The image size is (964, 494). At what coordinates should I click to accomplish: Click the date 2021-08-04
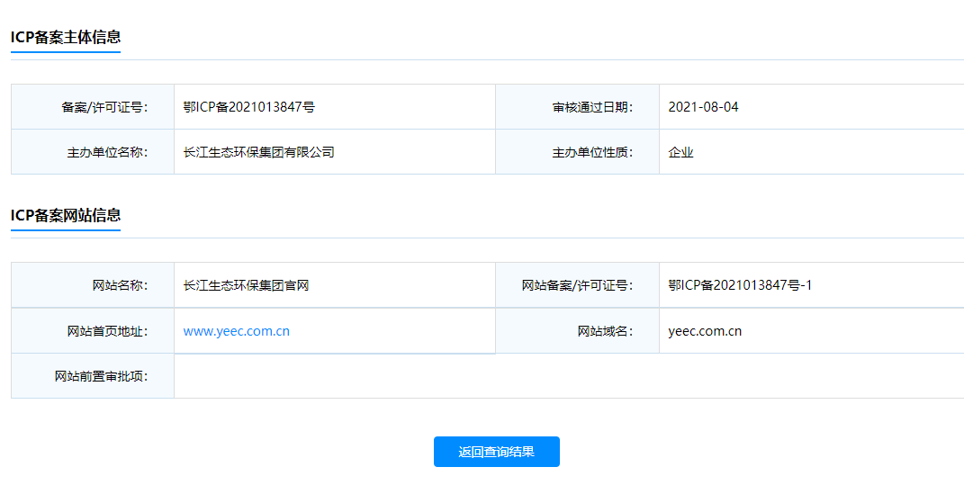[703, 107]
